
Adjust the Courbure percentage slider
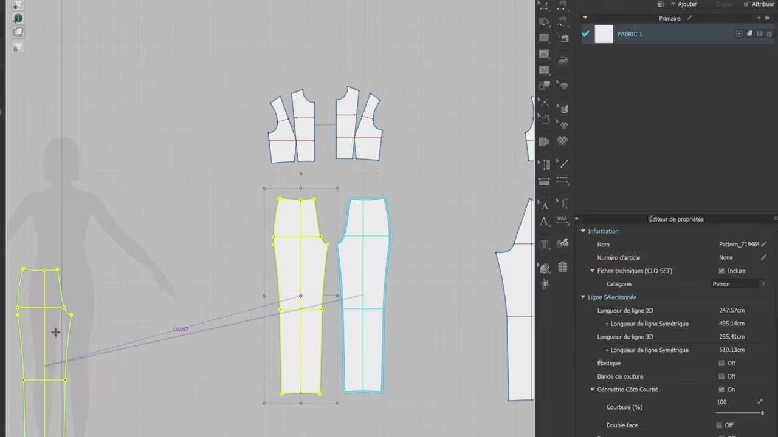(762, 413)
